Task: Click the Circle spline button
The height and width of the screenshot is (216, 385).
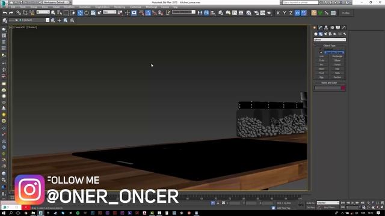Action: pyautogui.click(x=321, y=61)
